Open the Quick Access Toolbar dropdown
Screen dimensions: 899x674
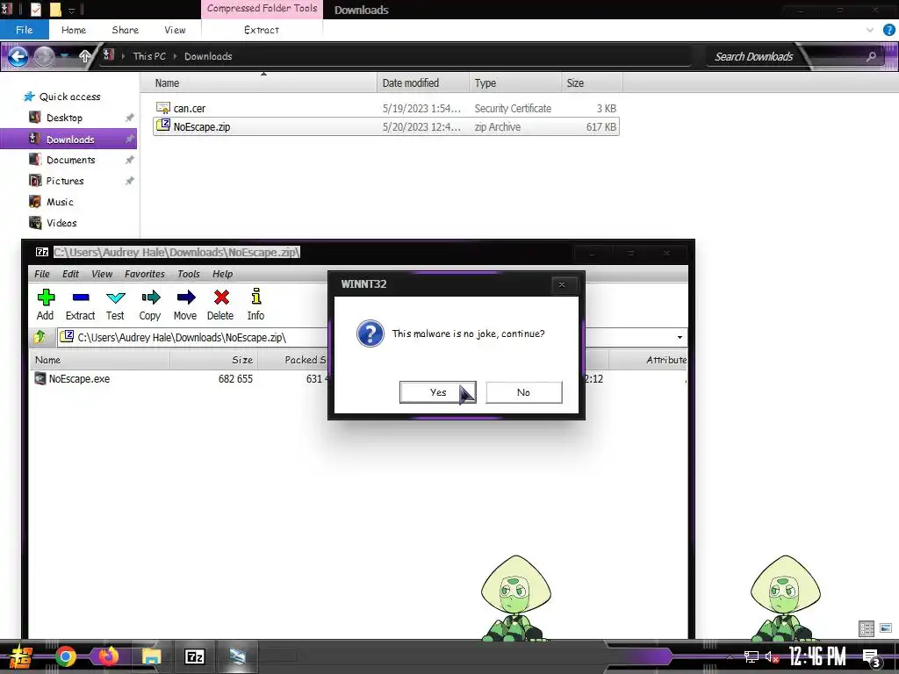click(72, 10)
